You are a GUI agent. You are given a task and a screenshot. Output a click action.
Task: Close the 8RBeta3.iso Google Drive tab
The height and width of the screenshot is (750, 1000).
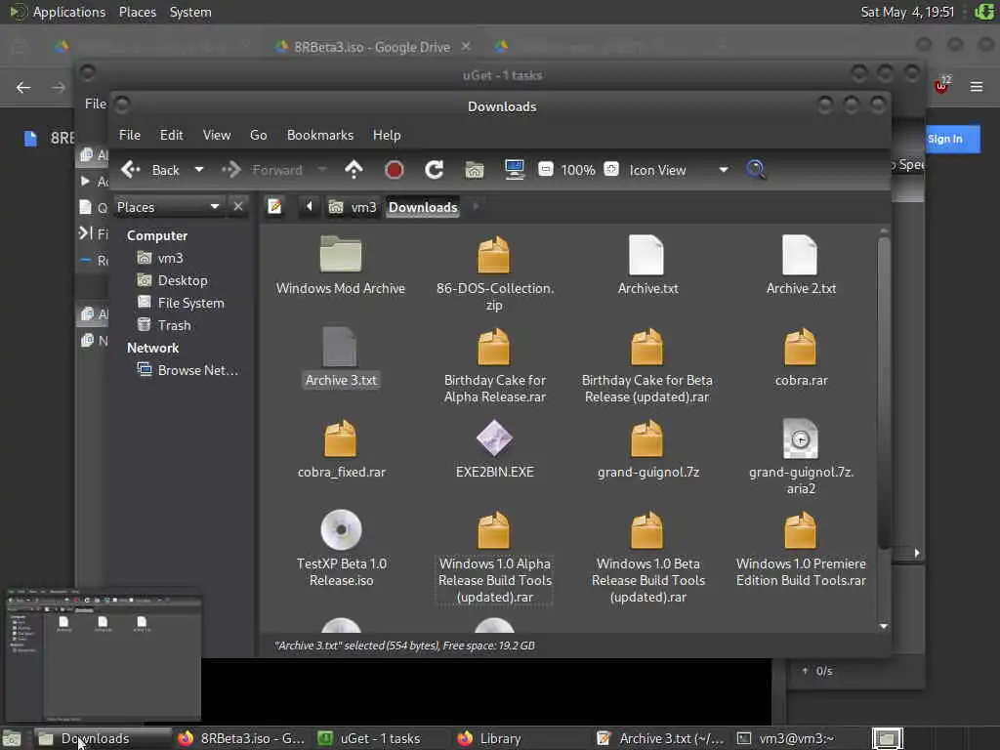466,47
